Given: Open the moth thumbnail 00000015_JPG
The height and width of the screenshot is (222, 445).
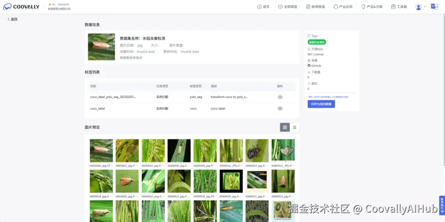Looking at the screenshot, I should (x=283, y=151).
